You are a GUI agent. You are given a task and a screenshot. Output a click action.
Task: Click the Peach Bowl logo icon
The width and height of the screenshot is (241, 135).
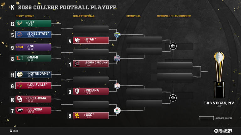tap(117, 58)
